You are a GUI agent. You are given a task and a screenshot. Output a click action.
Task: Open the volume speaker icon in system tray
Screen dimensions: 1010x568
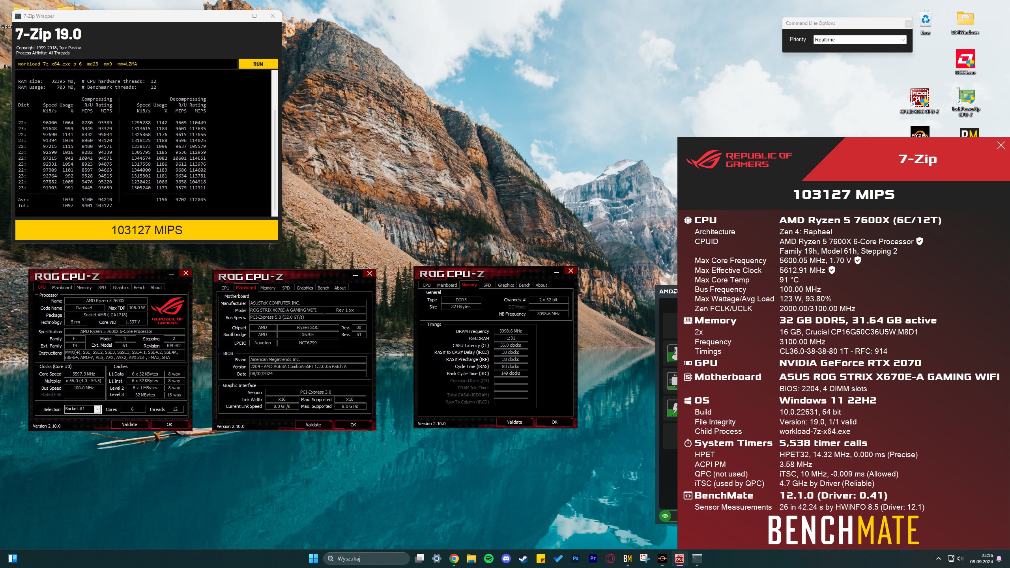pyautogui.click(x=960, y=559)
